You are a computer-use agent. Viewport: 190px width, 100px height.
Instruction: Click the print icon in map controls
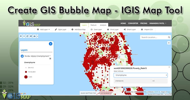click(x=34, y=36)
